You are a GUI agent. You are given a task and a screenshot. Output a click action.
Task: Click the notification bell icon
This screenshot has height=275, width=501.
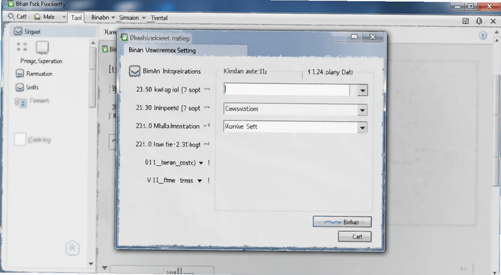tap(479, 21)
